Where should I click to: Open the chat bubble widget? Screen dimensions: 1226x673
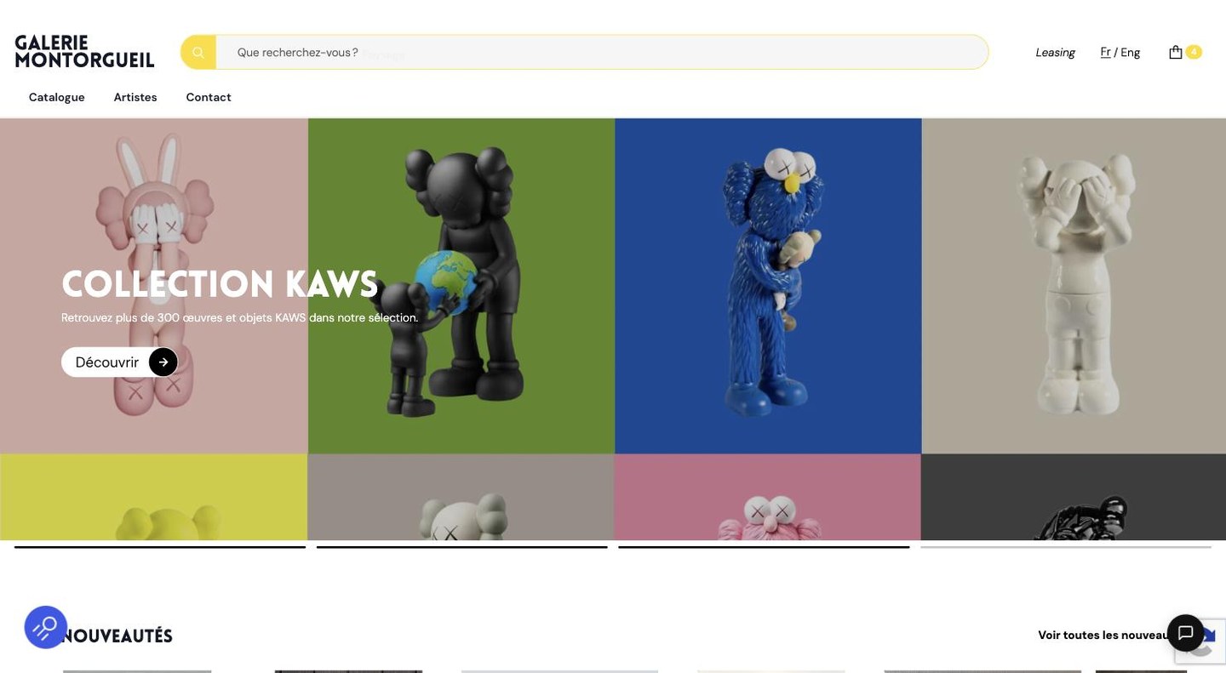[1185, 633]
